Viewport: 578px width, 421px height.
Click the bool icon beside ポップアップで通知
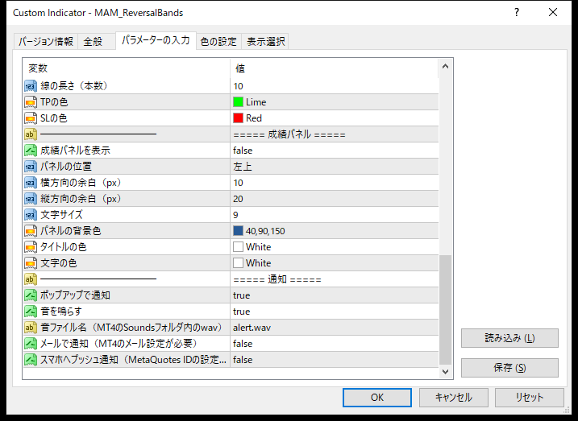pos(31,295)
